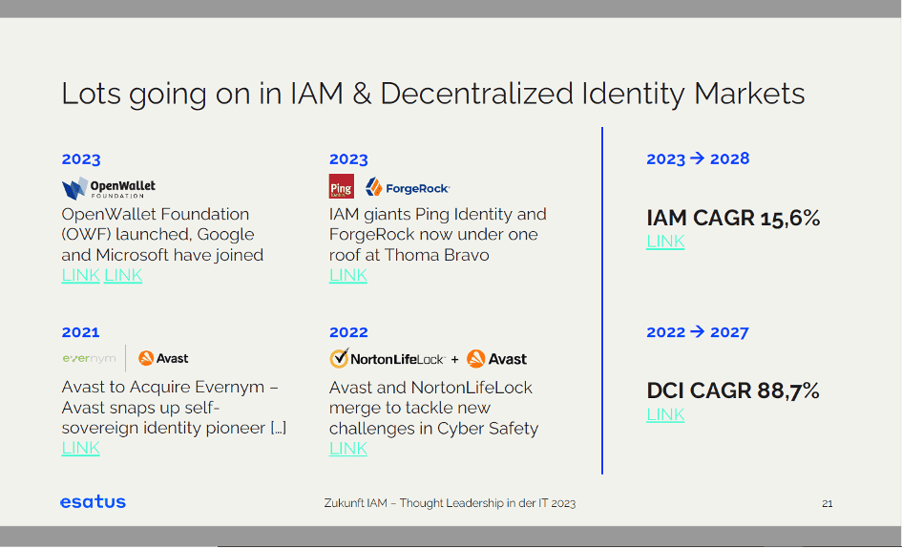The width and height of the screenshot is (902, 549).
Task: Click the evernym logo
Action: (89, 358)
